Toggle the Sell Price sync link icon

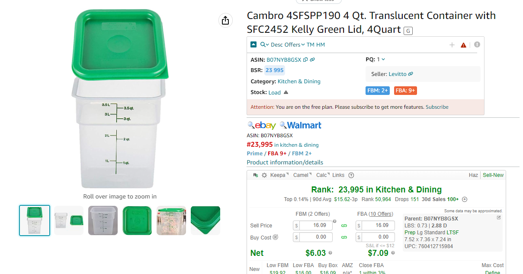344,225
